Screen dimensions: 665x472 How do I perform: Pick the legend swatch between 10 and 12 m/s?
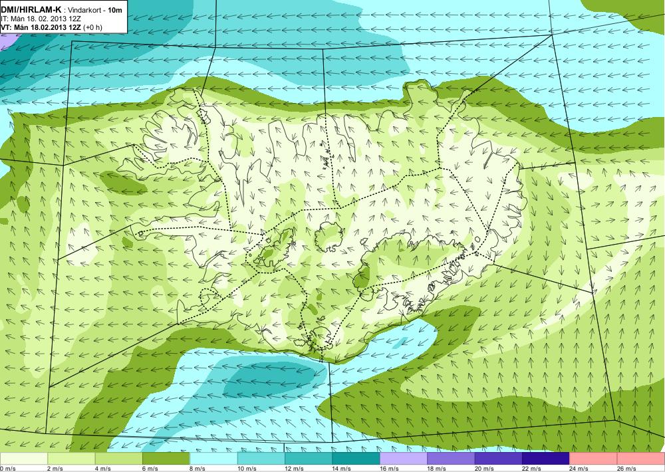pos(261,458)
